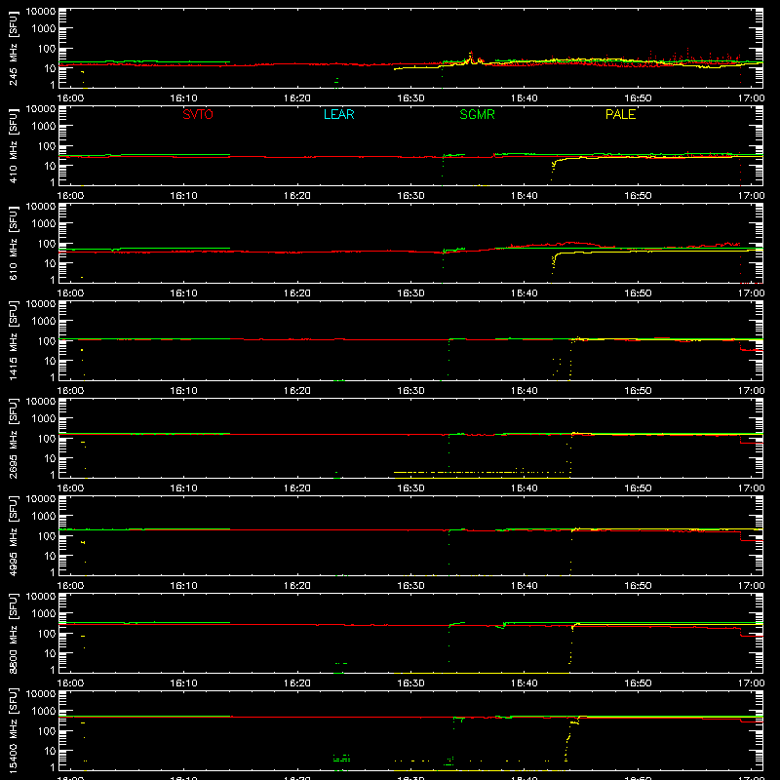This screenshot has width=780, height=780.
Task: Click the burst spike in the 245 MHz curve
Action: point(471,57)
